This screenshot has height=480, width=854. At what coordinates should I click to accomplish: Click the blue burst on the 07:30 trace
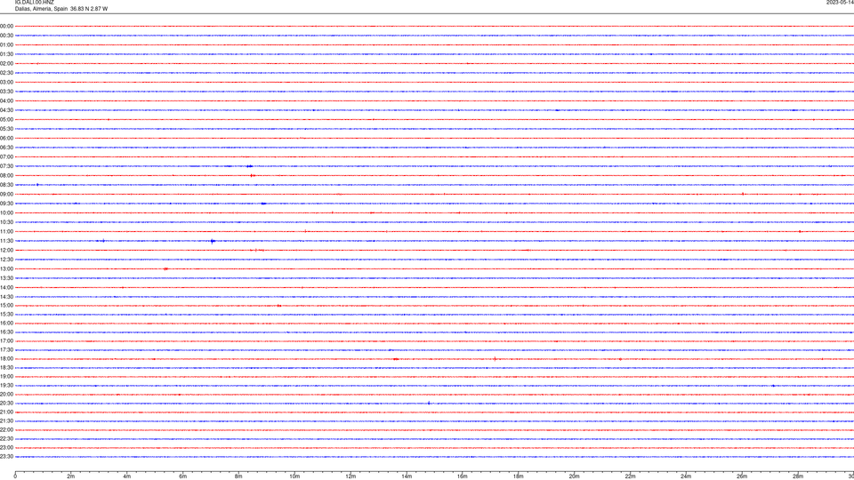tap(249, 166)
